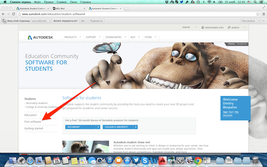Bookmark page with star icon
The height and width of the screenshot is (167, 267).
258,14
